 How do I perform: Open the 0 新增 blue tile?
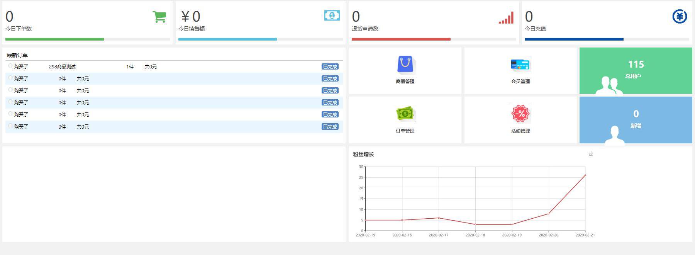[636, 120]
